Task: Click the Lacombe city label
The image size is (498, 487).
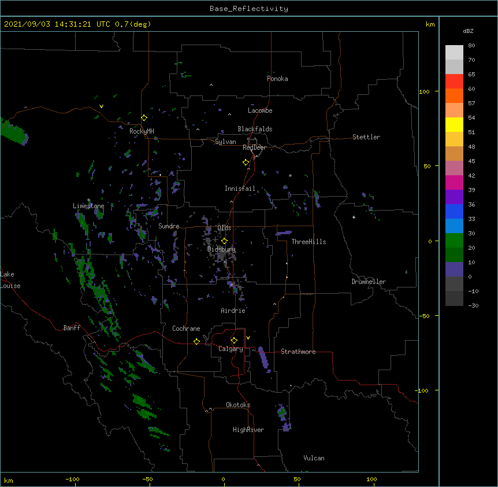Action: click(260, 110)
